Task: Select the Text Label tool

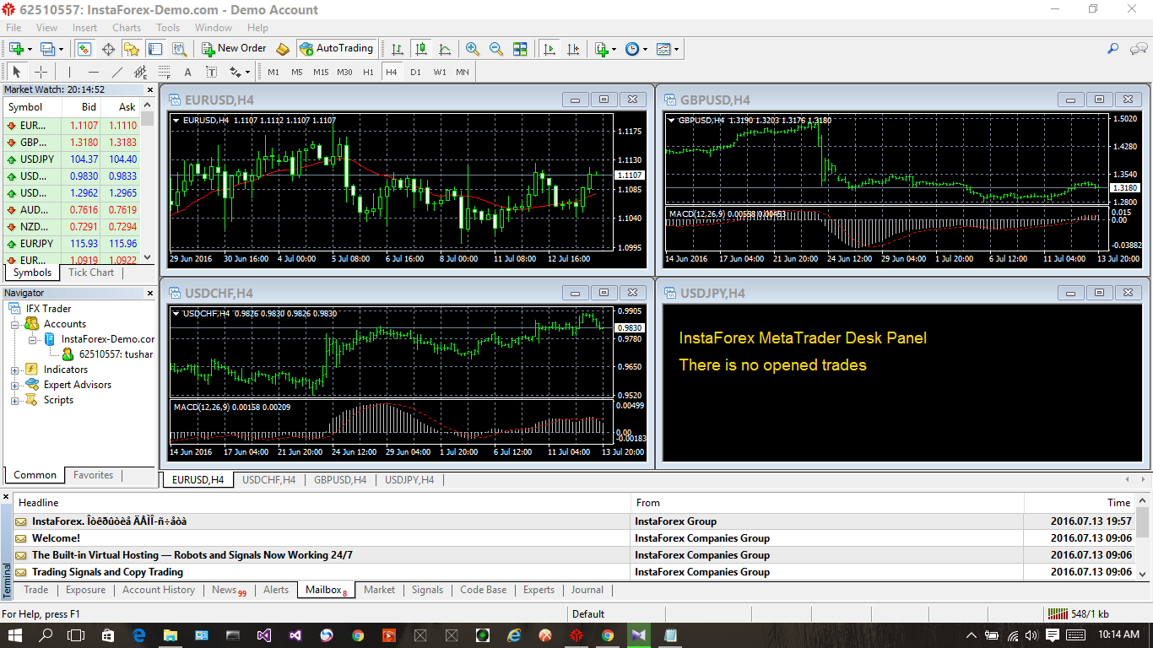Action: click(x=211, y=72)
